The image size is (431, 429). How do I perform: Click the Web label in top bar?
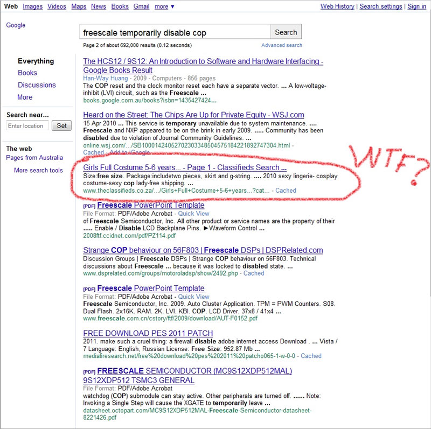11,6
